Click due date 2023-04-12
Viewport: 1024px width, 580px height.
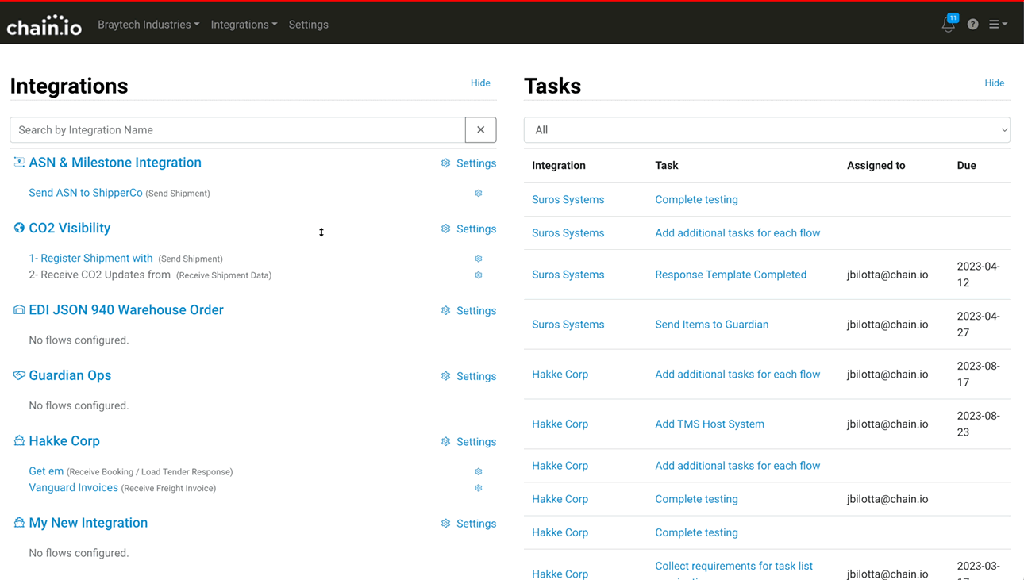point(978,275)
